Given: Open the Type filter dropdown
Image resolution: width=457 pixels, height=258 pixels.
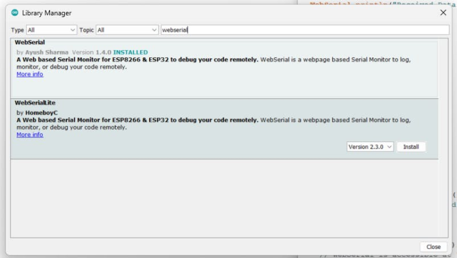Looking at the screenshot, I should point(51,30).
